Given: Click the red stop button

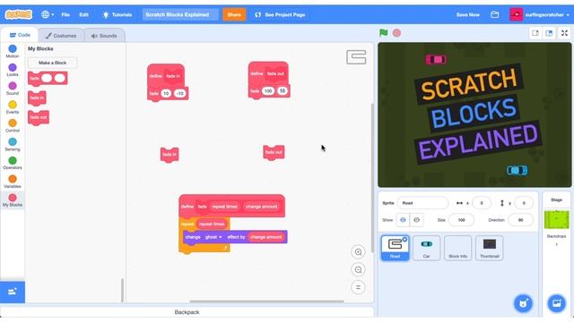Looking at the screenshot, I should (396, 33).
